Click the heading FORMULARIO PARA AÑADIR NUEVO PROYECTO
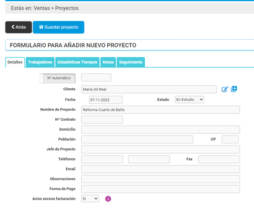This screenshot has height=209, width=254. tap(73, 45)
